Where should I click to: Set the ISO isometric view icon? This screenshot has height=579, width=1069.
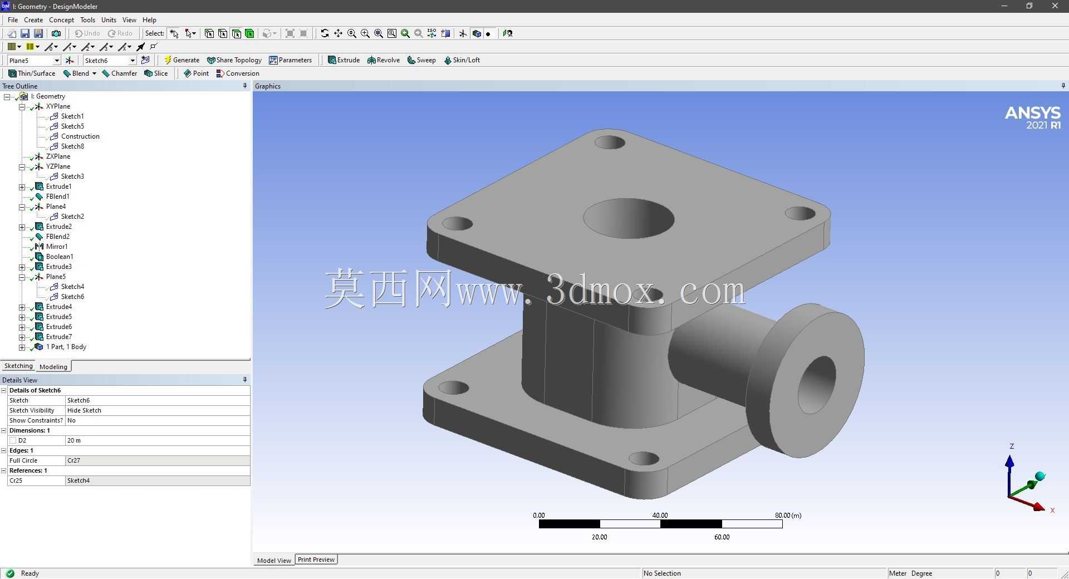coord(432,33)
